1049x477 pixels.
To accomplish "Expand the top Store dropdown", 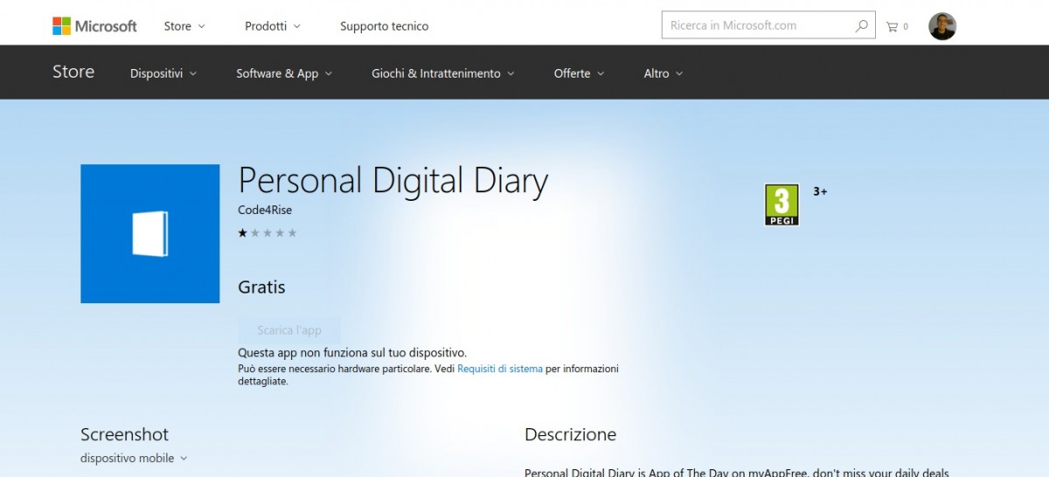I will [184, 26].
